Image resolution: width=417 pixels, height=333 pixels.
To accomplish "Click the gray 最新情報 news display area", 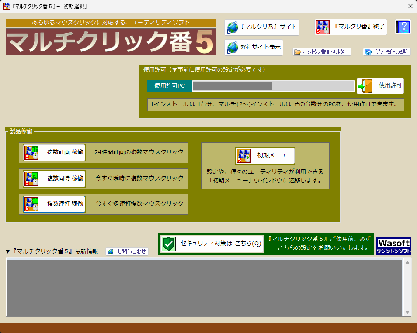I will pyautogui.click(x=204, y=288).
